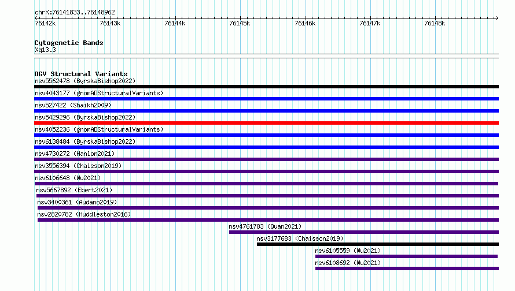Click the 76144k ruler position
Image resolution: width=515 pixels, height=291 pixels.
pyautogui.click(x=175, y=23)
